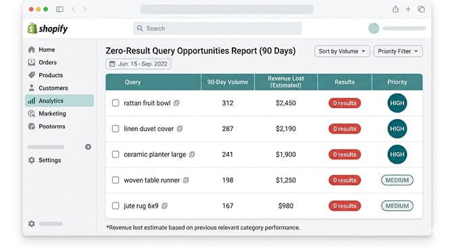Show browser tab overview icon
The height and width of the screenshot is (248, 454).
[x=422, y=9]
